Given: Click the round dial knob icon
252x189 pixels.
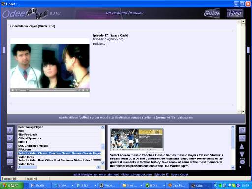Looking at the screenshot, I should tap(242, 162).
